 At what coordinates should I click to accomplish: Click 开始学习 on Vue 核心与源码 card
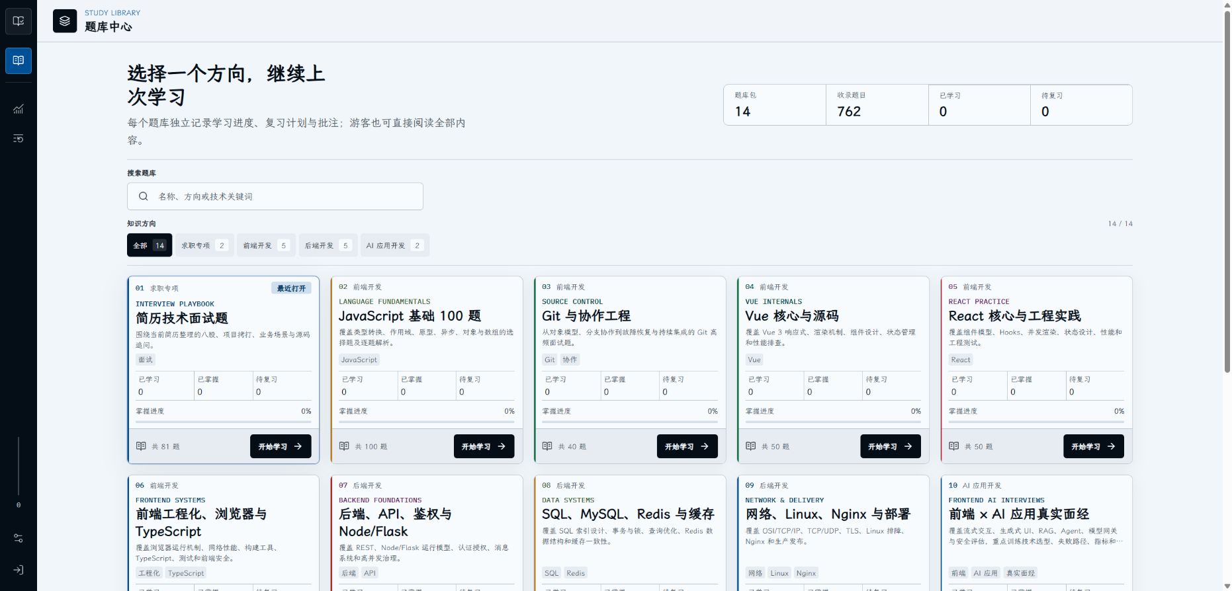point(890,446)
